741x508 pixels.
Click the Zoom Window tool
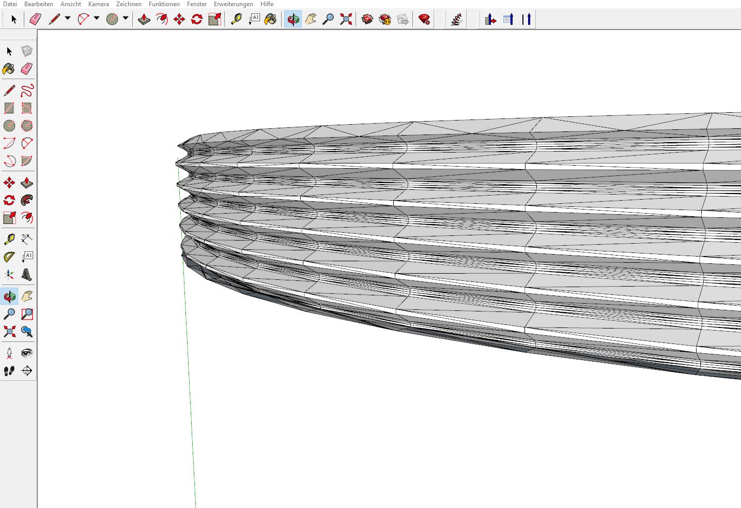point(27,314)
